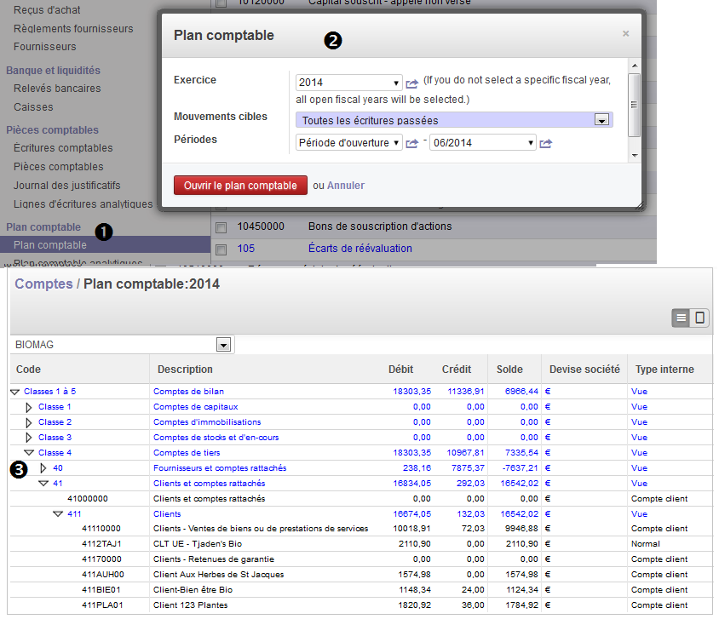
Task: Open Comptes de capitaux row
Action: pos(361,407)
